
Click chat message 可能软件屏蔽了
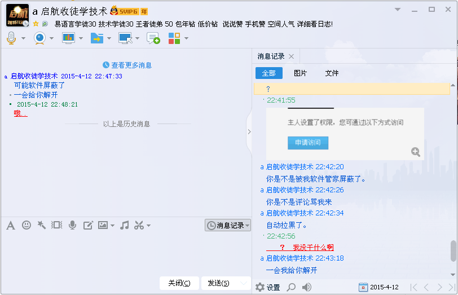tap(39, 86)
